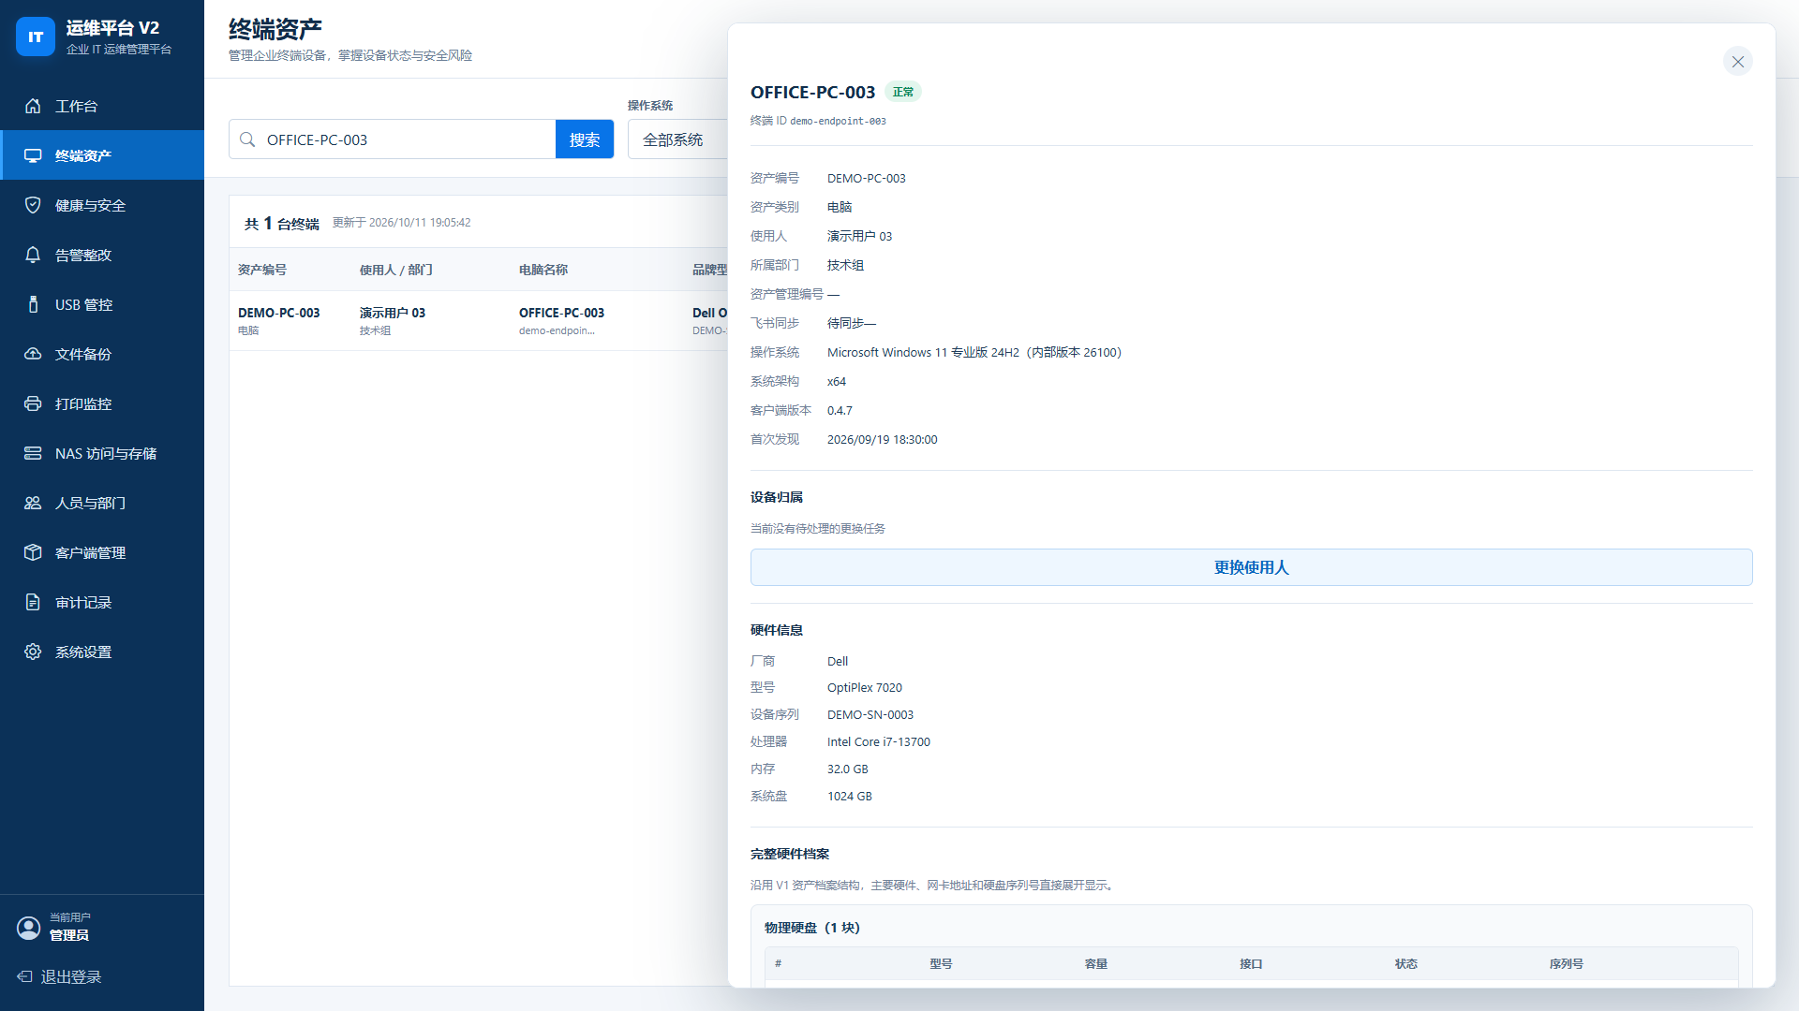Click the 系统设置 gear icon
Screen dimensions: 1799x1011
click(33, 652)
